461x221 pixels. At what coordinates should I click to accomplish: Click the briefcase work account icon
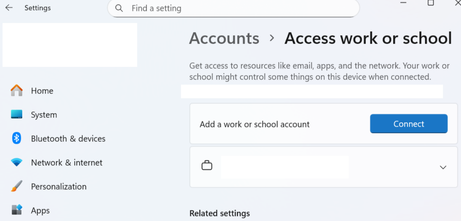207,165
